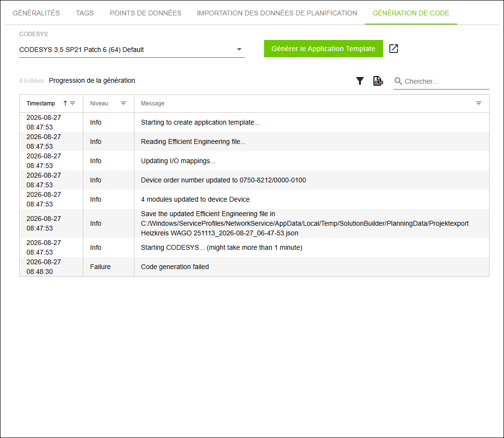Open Importation des données de planification tab
The width and height of the screenshot is (504, 438).
pyautogui.click(x=277, y=13)
